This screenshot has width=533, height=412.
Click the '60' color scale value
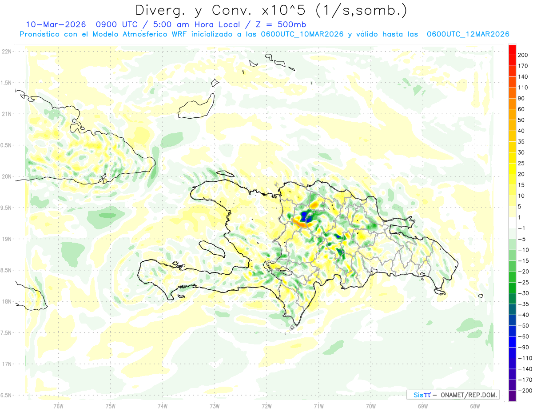(521, 109)
